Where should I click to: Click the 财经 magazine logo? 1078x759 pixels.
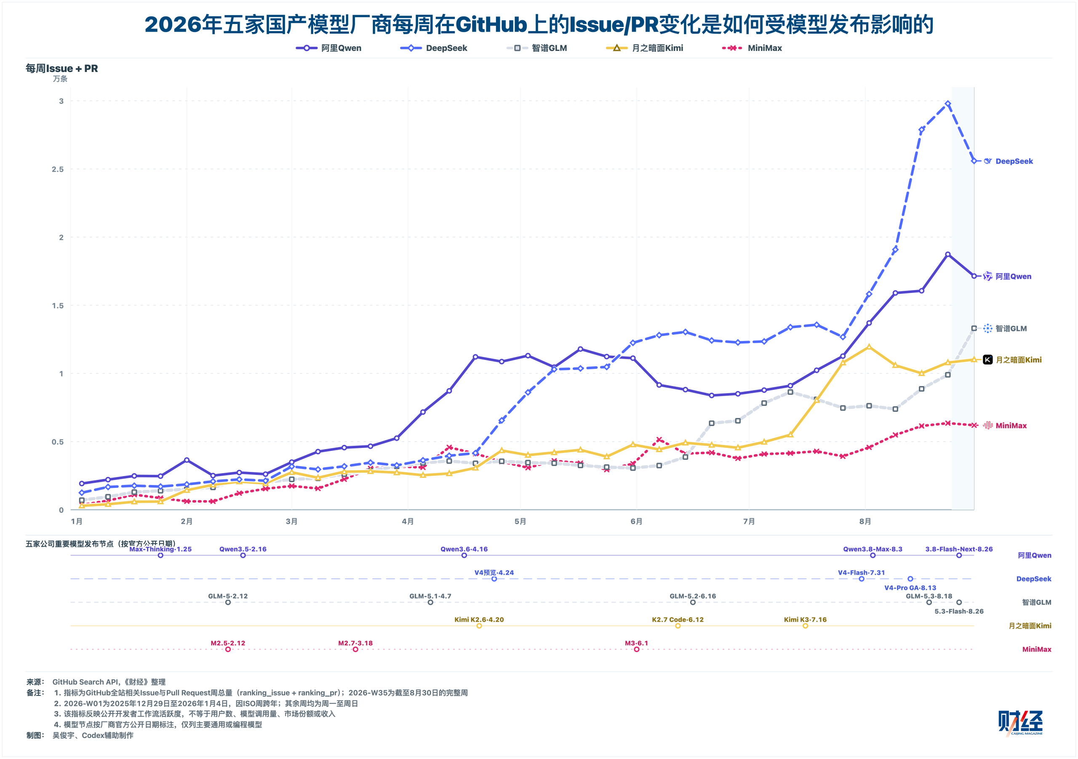tap(1020, 723)
